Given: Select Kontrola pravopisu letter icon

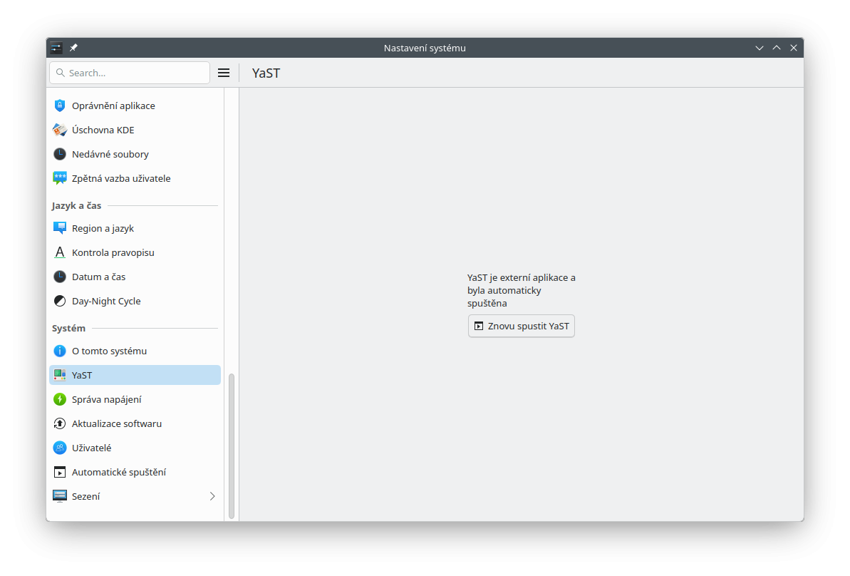Looking at the screenshot, I should 60,252.
